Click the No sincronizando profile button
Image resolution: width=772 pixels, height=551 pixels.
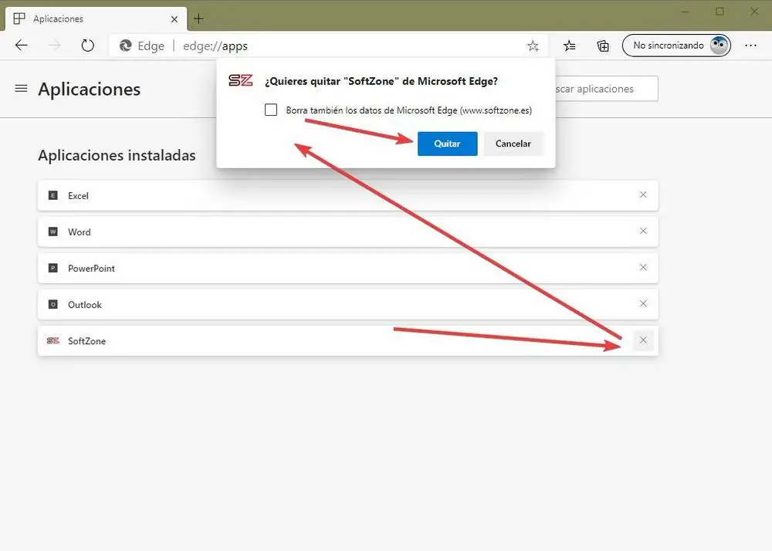click(x=676, y=46)
